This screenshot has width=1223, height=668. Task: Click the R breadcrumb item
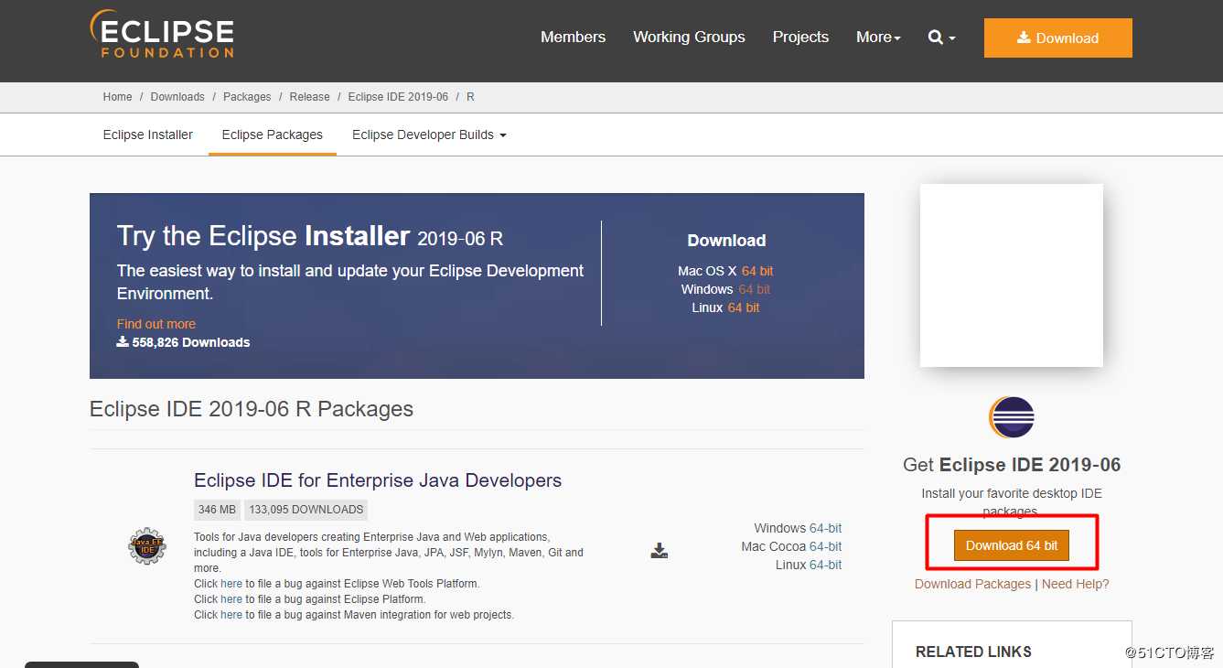[x=470, y=97]
